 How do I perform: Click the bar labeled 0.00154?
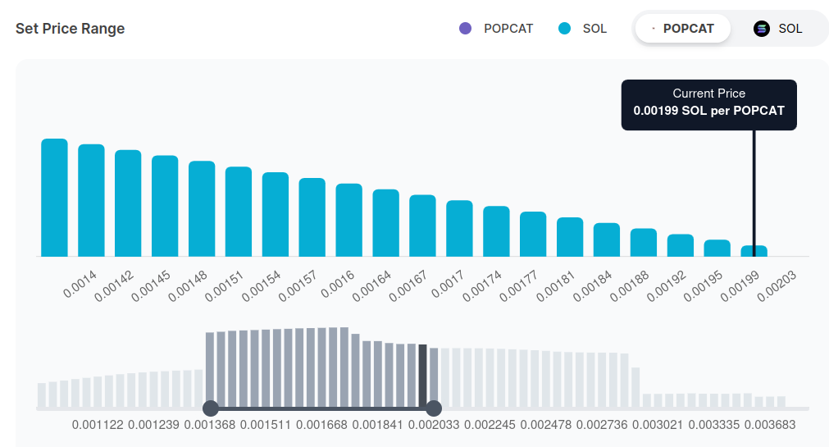pyautogui.click(x=276, y=214)
